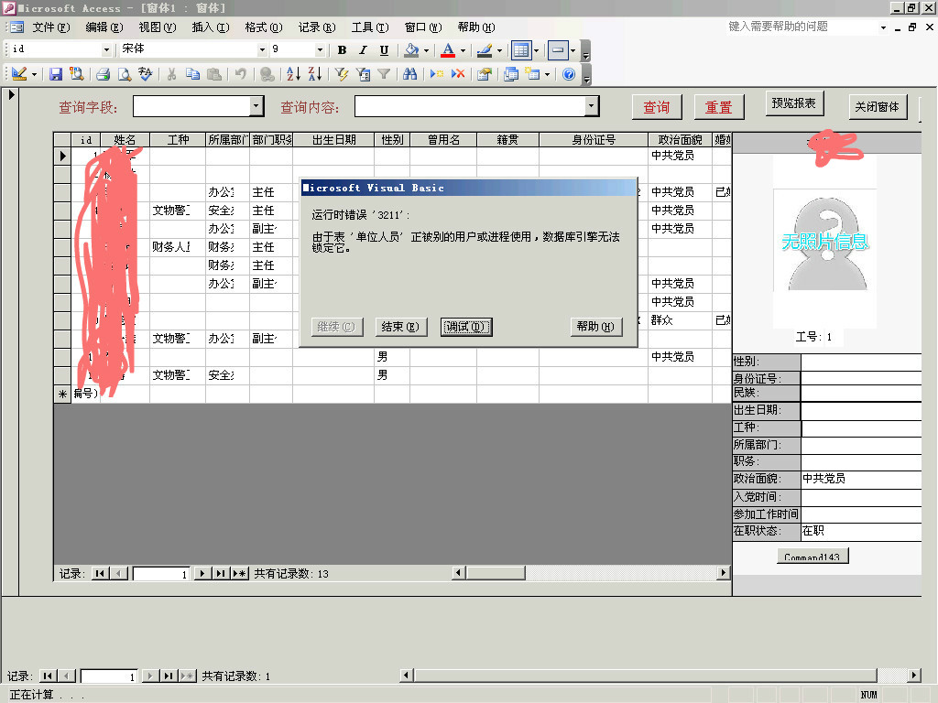Click the paste clipboard icon
This screenshot has height=703, width=938.
(213, 73)
